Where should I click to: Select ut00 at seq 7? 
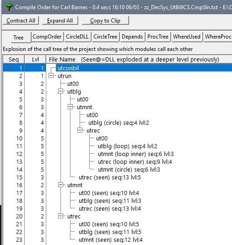[92, 115]
